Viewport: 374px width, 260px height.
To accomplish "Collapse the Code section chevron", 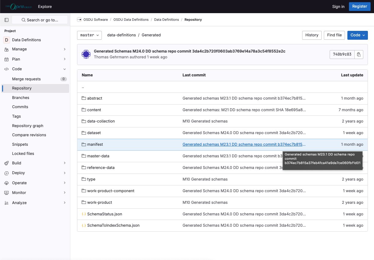I will click(x=65, y=69).
